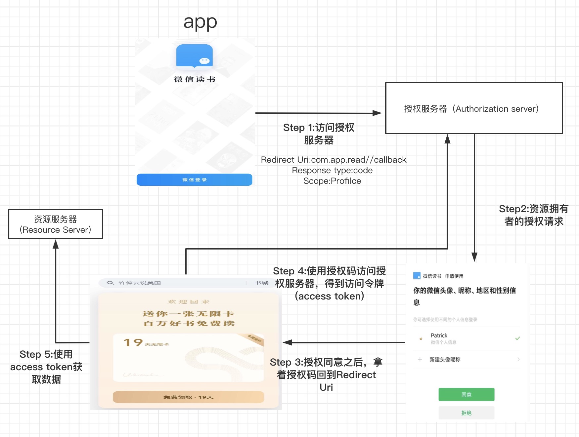
Task: Open the 书城 bookstore link
Action: pos(261,283)
